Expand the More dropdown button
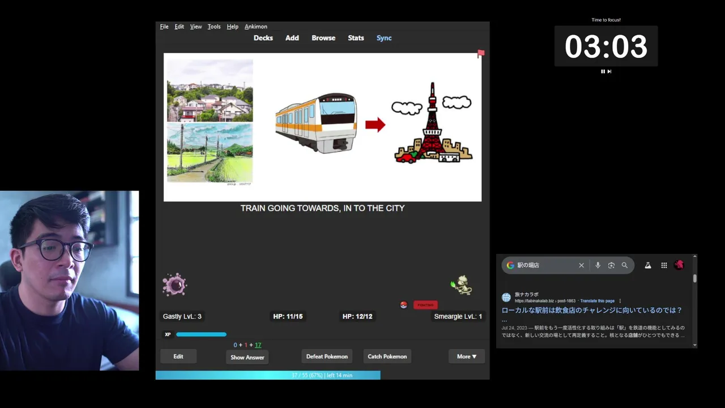 tap(467, 356)
